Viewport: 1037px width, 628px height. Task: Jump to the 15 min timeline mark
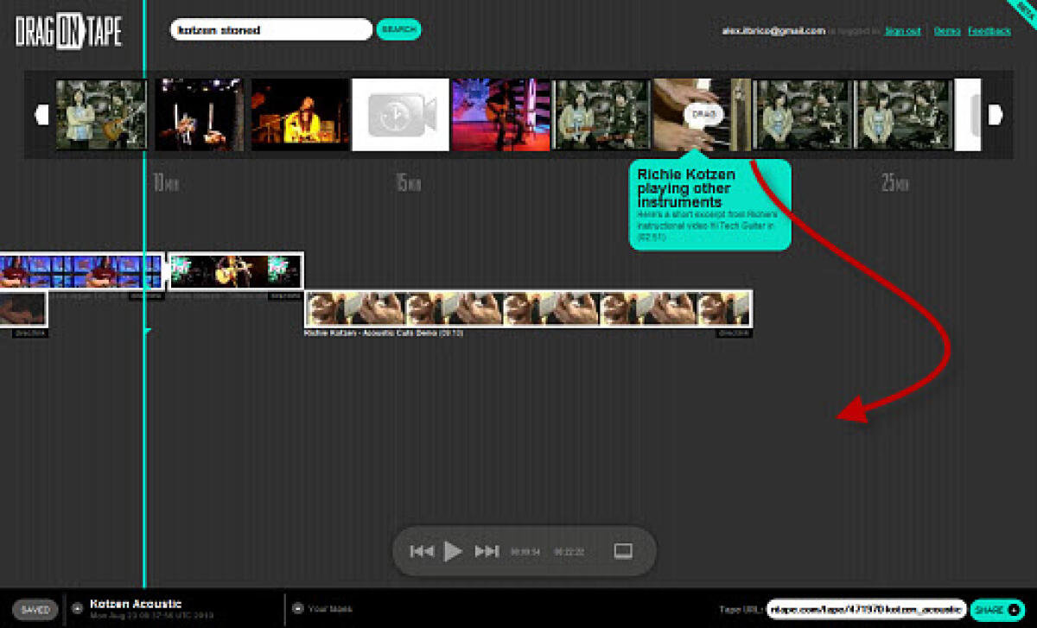(408, 183)
